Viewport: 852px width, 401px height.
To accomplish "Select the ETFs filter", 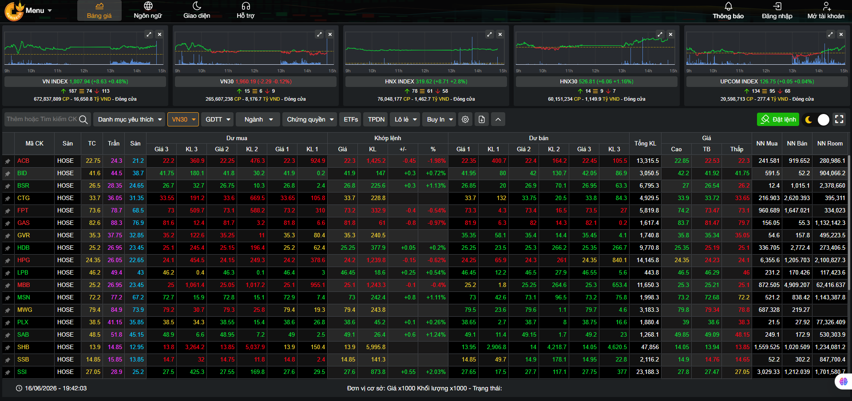I will point(351,119).
